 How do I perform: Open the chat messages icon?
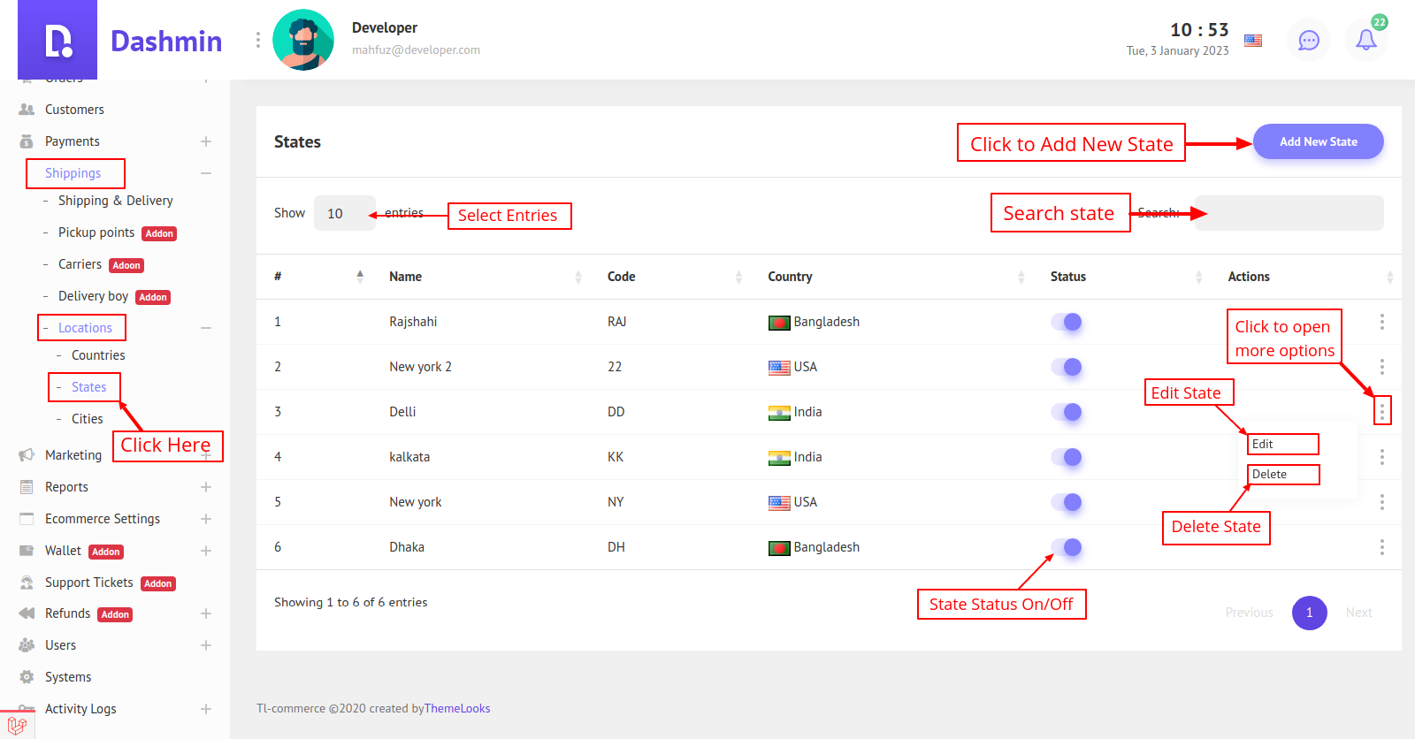1309,40
